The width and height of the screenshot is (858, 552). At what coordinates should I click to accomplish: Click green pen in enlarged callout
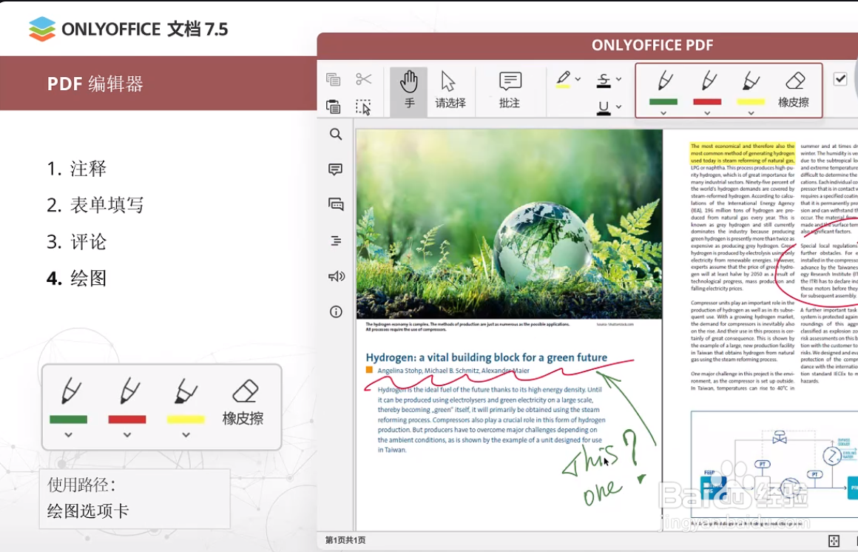(x=70, y=391)
